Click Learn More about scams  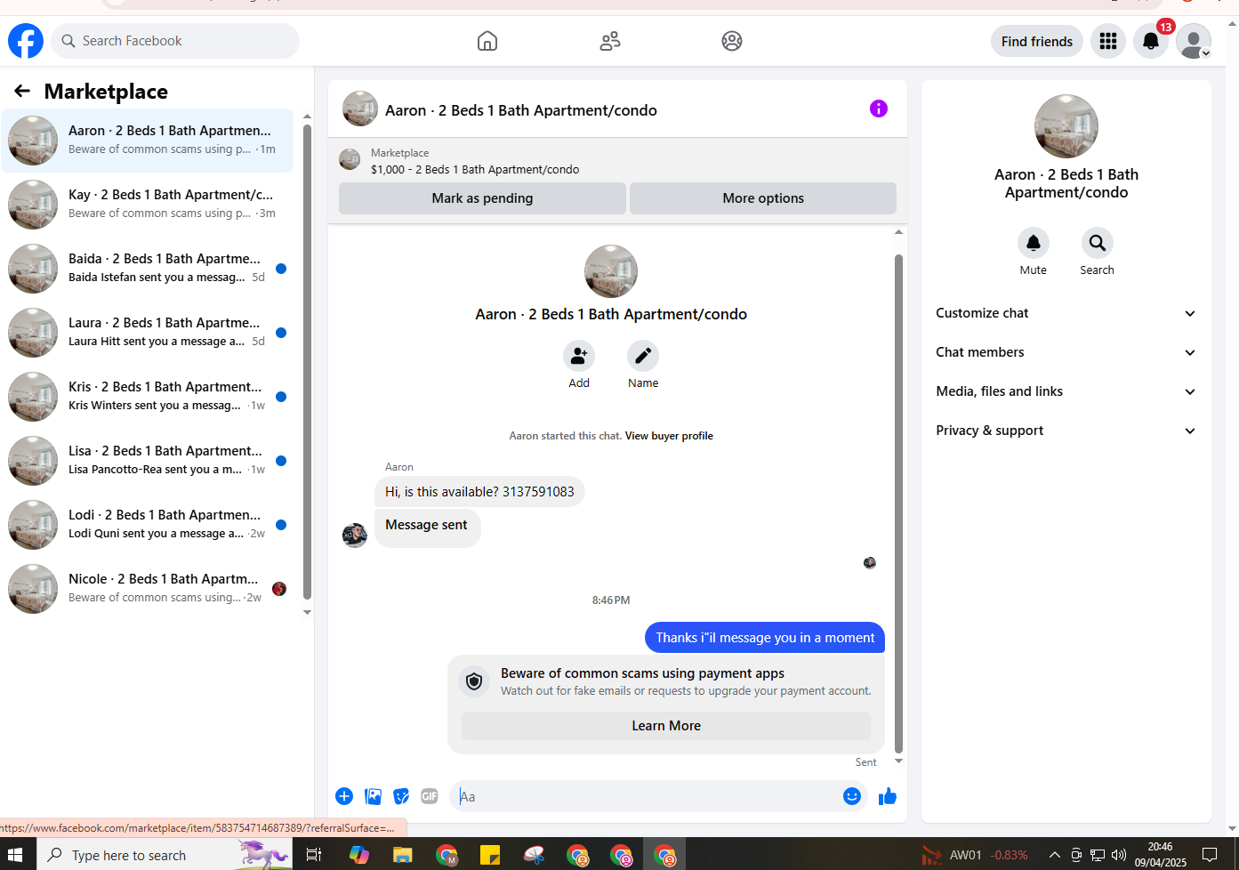666,726
